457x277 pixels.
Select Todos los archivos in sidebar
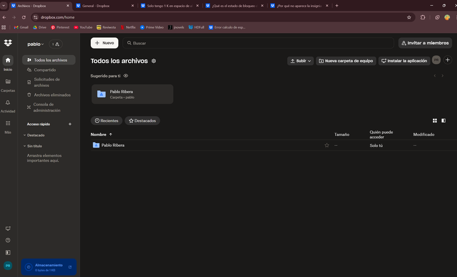(x=49, y=60)
